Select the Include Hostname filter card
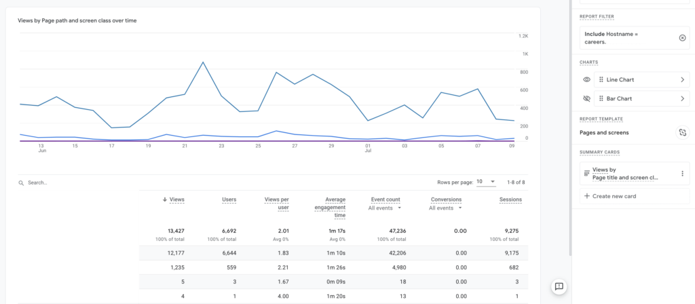 tap(635, 38)
